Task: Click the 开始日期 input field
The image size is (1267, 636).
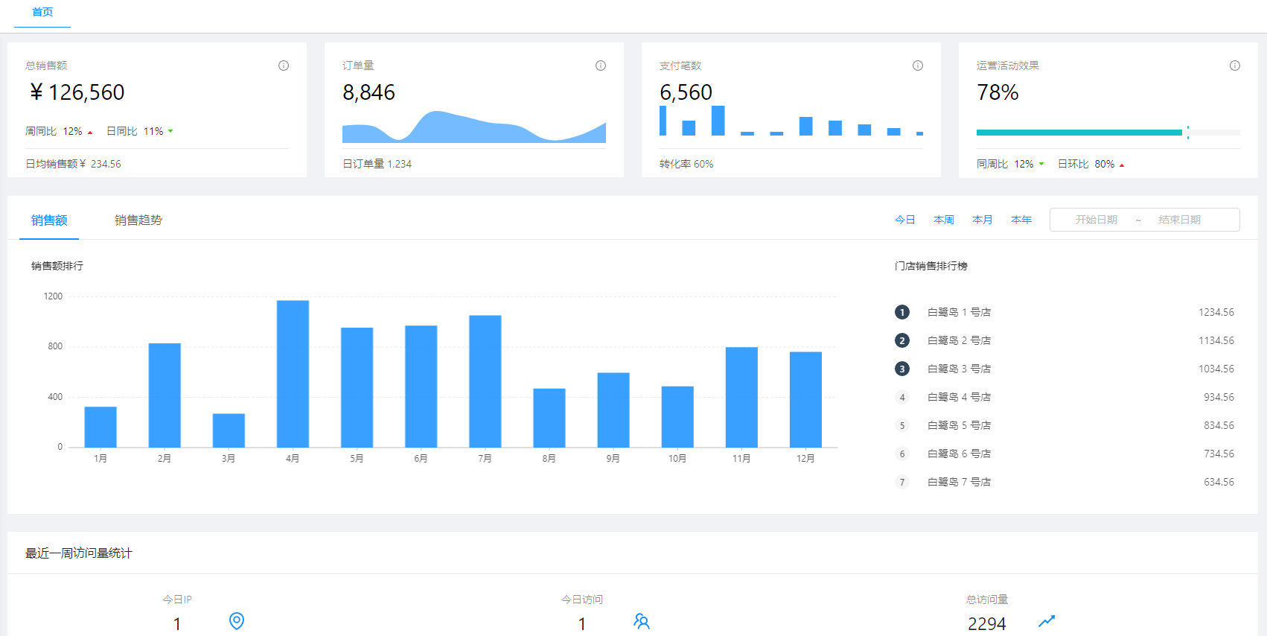Action: [1096, 220]
